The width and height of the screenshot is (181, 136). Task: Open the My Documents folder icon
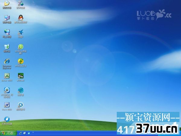pos(7,3)
